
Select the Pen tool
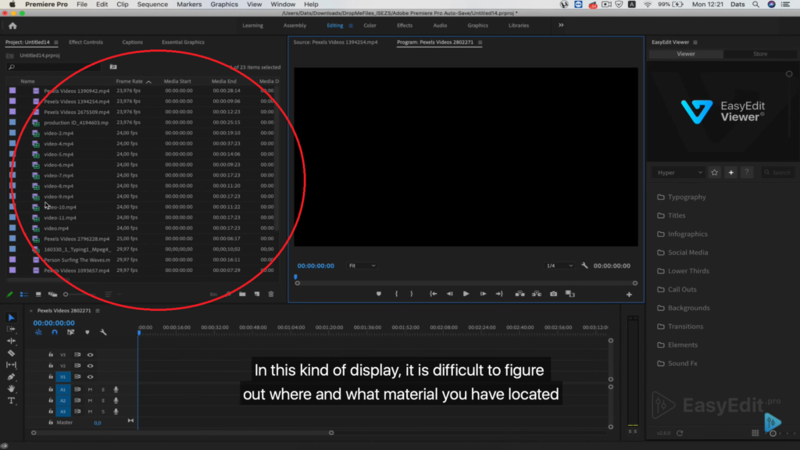[11, 377]
